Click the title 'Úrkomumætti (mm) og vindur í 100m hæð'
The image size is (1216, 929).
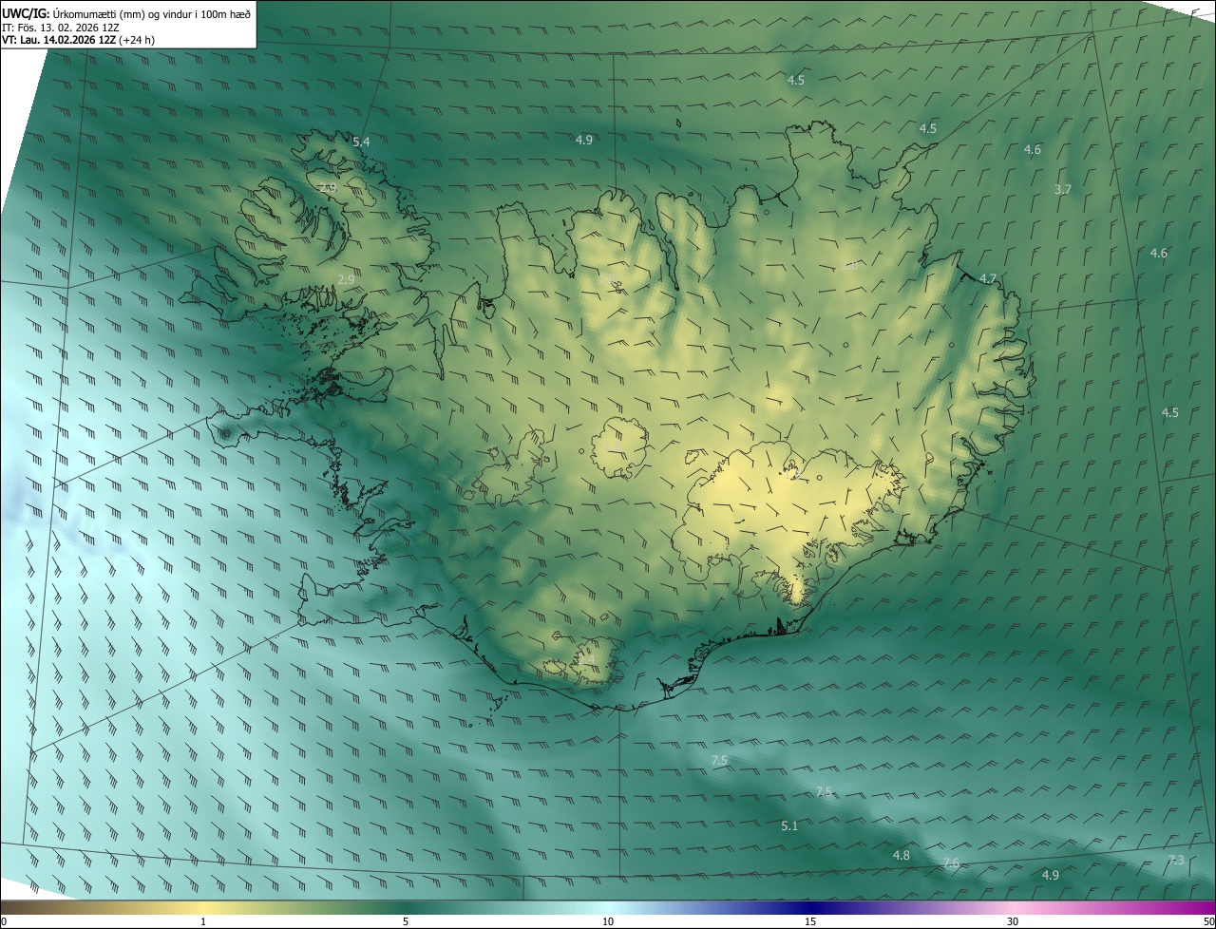pos(152,13)
